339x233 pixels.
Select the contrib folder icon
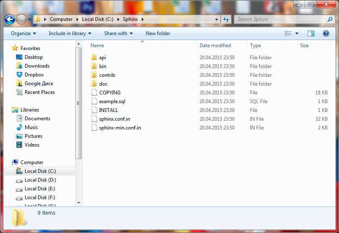coord(94,75)
